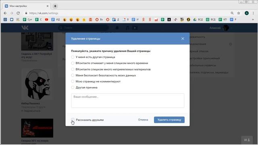Image resolution: width=258 pixels, height=145 pixels.
Task: Open the black "A" bookmark icon
Action: 169,20
